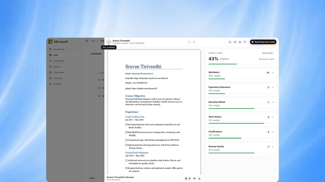Open Jobs in the sidebar

tap(65, 55)
